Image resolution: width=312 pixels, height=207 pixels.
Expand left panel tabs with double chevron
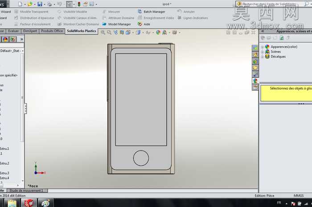[21, 39]
